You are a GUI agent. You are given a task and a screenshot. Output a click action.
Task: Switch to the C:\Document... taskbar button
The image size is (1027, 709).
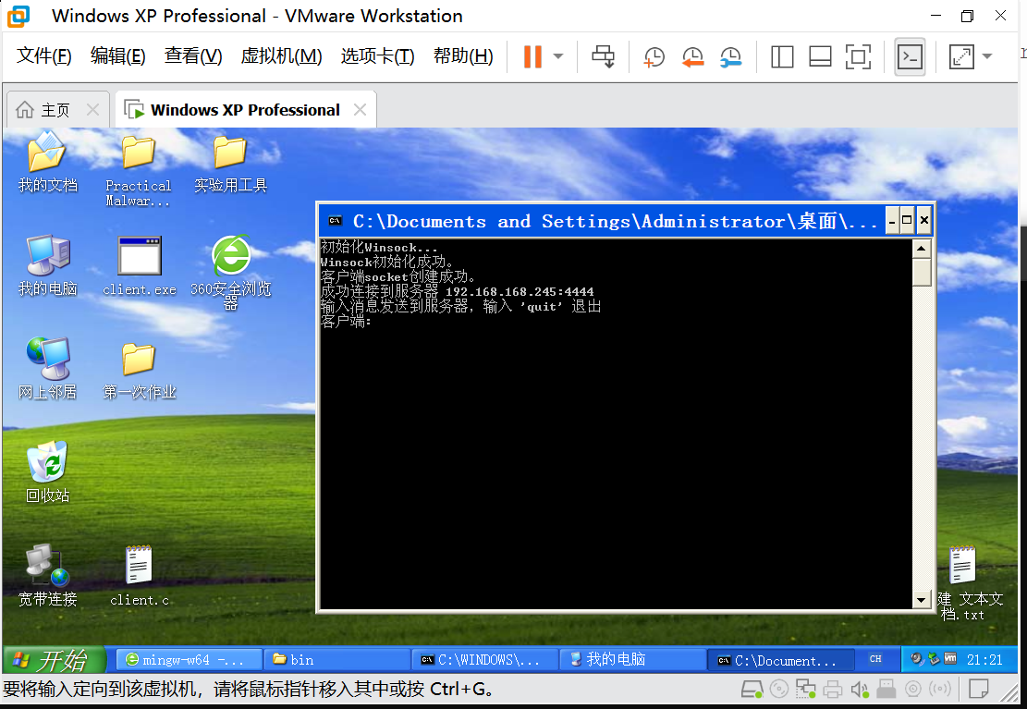pos(781,660)
